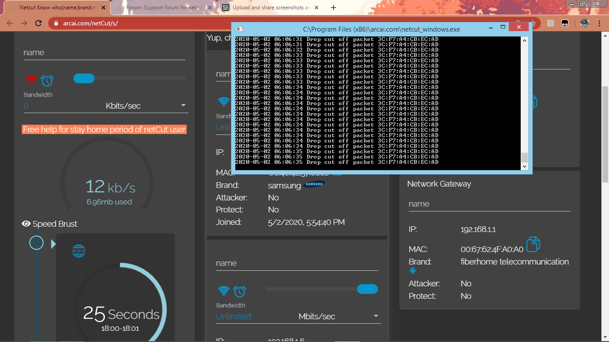Close the Support forum tab
This screenshot has height=342, width=609.
coord(209,8)
